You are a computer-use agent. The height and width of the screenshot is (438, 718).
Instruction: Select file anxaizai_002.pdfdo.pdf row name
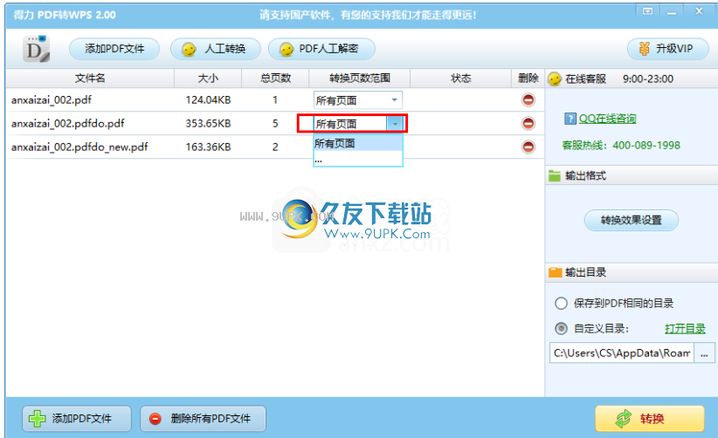68,123
